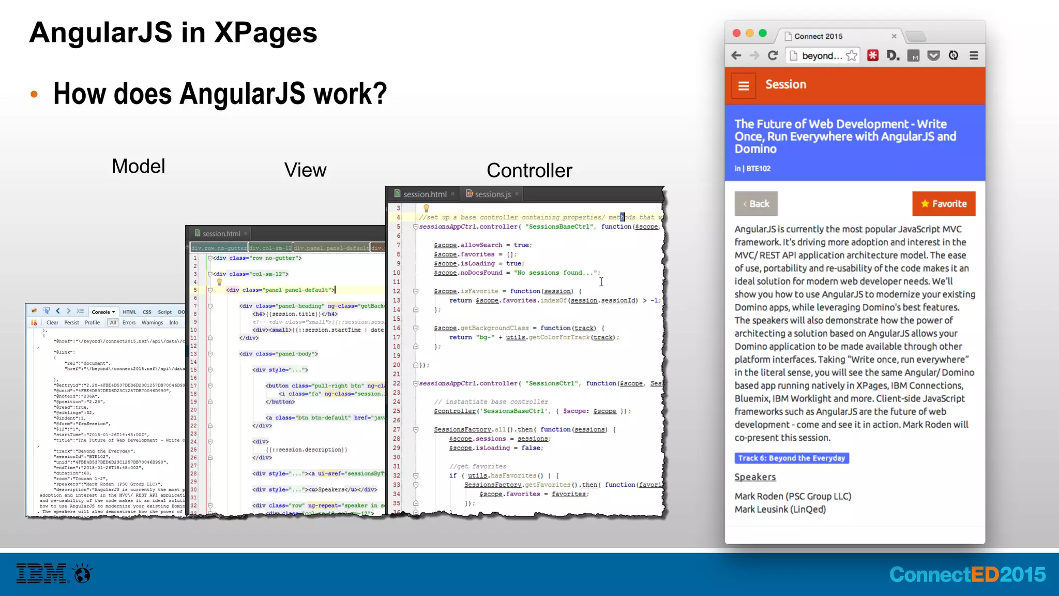Go back using the browser's back arrow
The width and height of the screenshot is (1059, 596).
[736, 55]
